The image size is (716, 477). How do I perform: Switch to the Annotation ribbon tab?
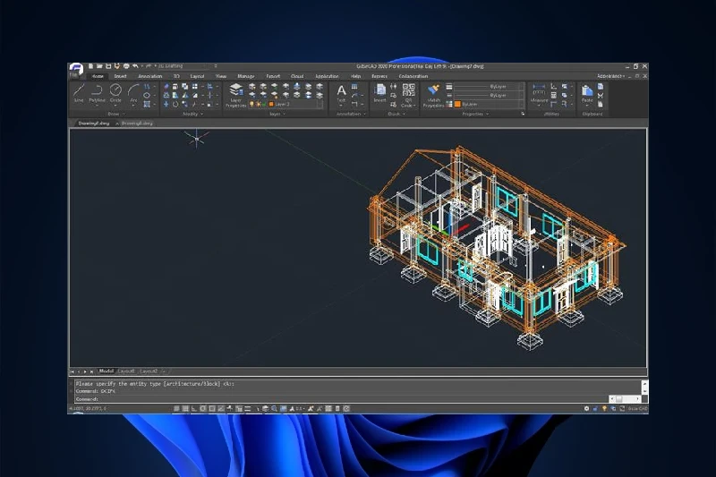click(x=149, y=76)
